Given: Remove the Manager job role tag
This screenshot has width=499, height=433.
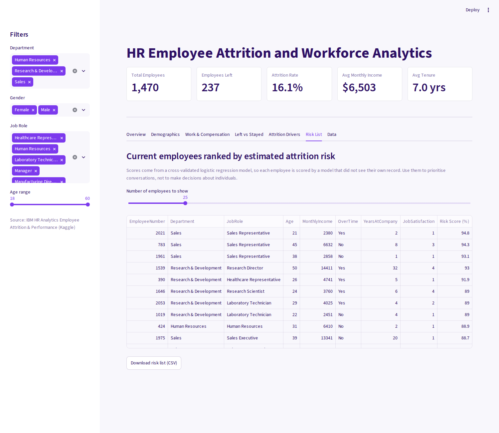Looking at the screenshot, I should pos(36,171).
